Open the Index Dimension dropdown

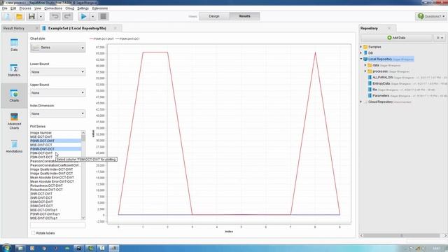point(57,113)
